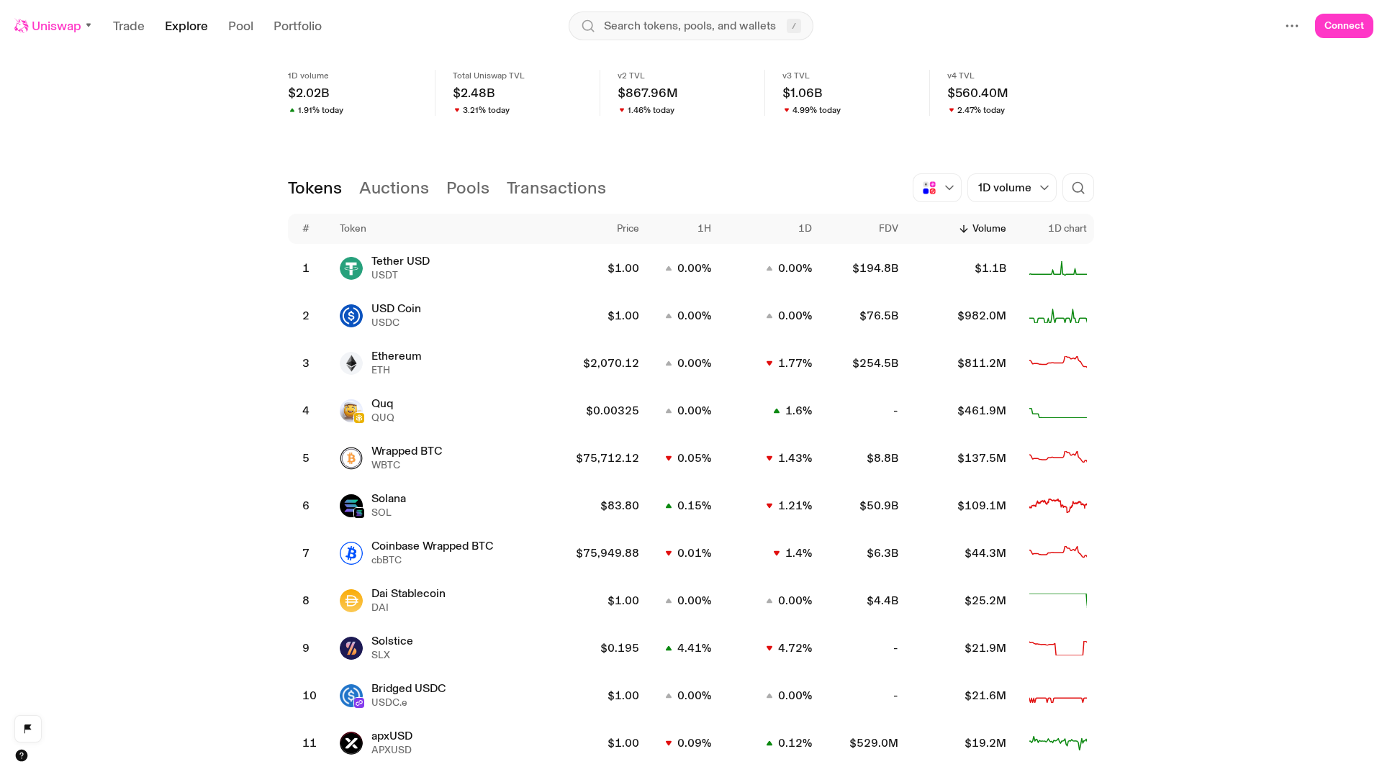Screen dimensions: 1382x777
Task: Select the Tokens tab
Action: click(x=315, y=188)
